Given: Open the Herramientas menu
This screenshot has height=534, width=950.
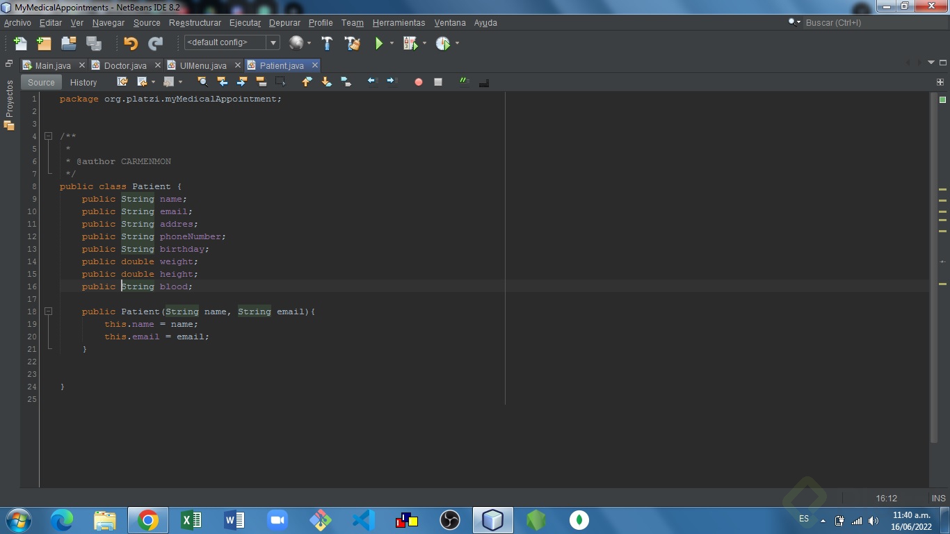Looking at the screenshot, I should click(398, 23).
